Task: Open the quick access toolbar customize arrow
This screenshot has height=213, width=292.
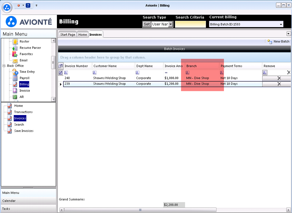Action: (36, 5)
